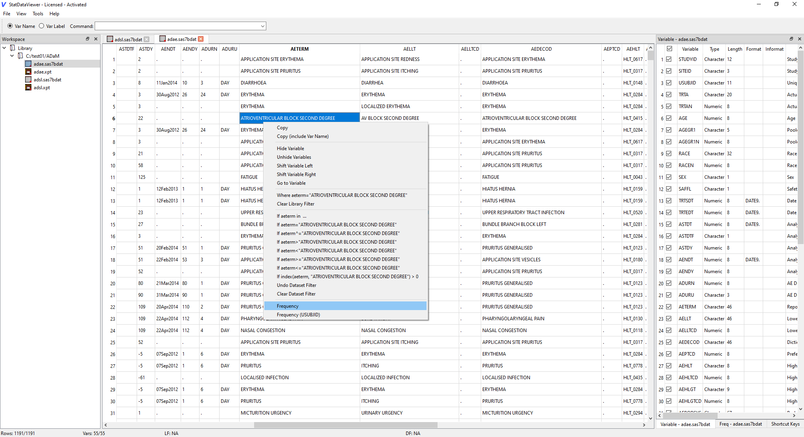Choose Copy from the context menu
Image resolution: width=804 pixels, height=437 pixels.
(x=345, y=128)
